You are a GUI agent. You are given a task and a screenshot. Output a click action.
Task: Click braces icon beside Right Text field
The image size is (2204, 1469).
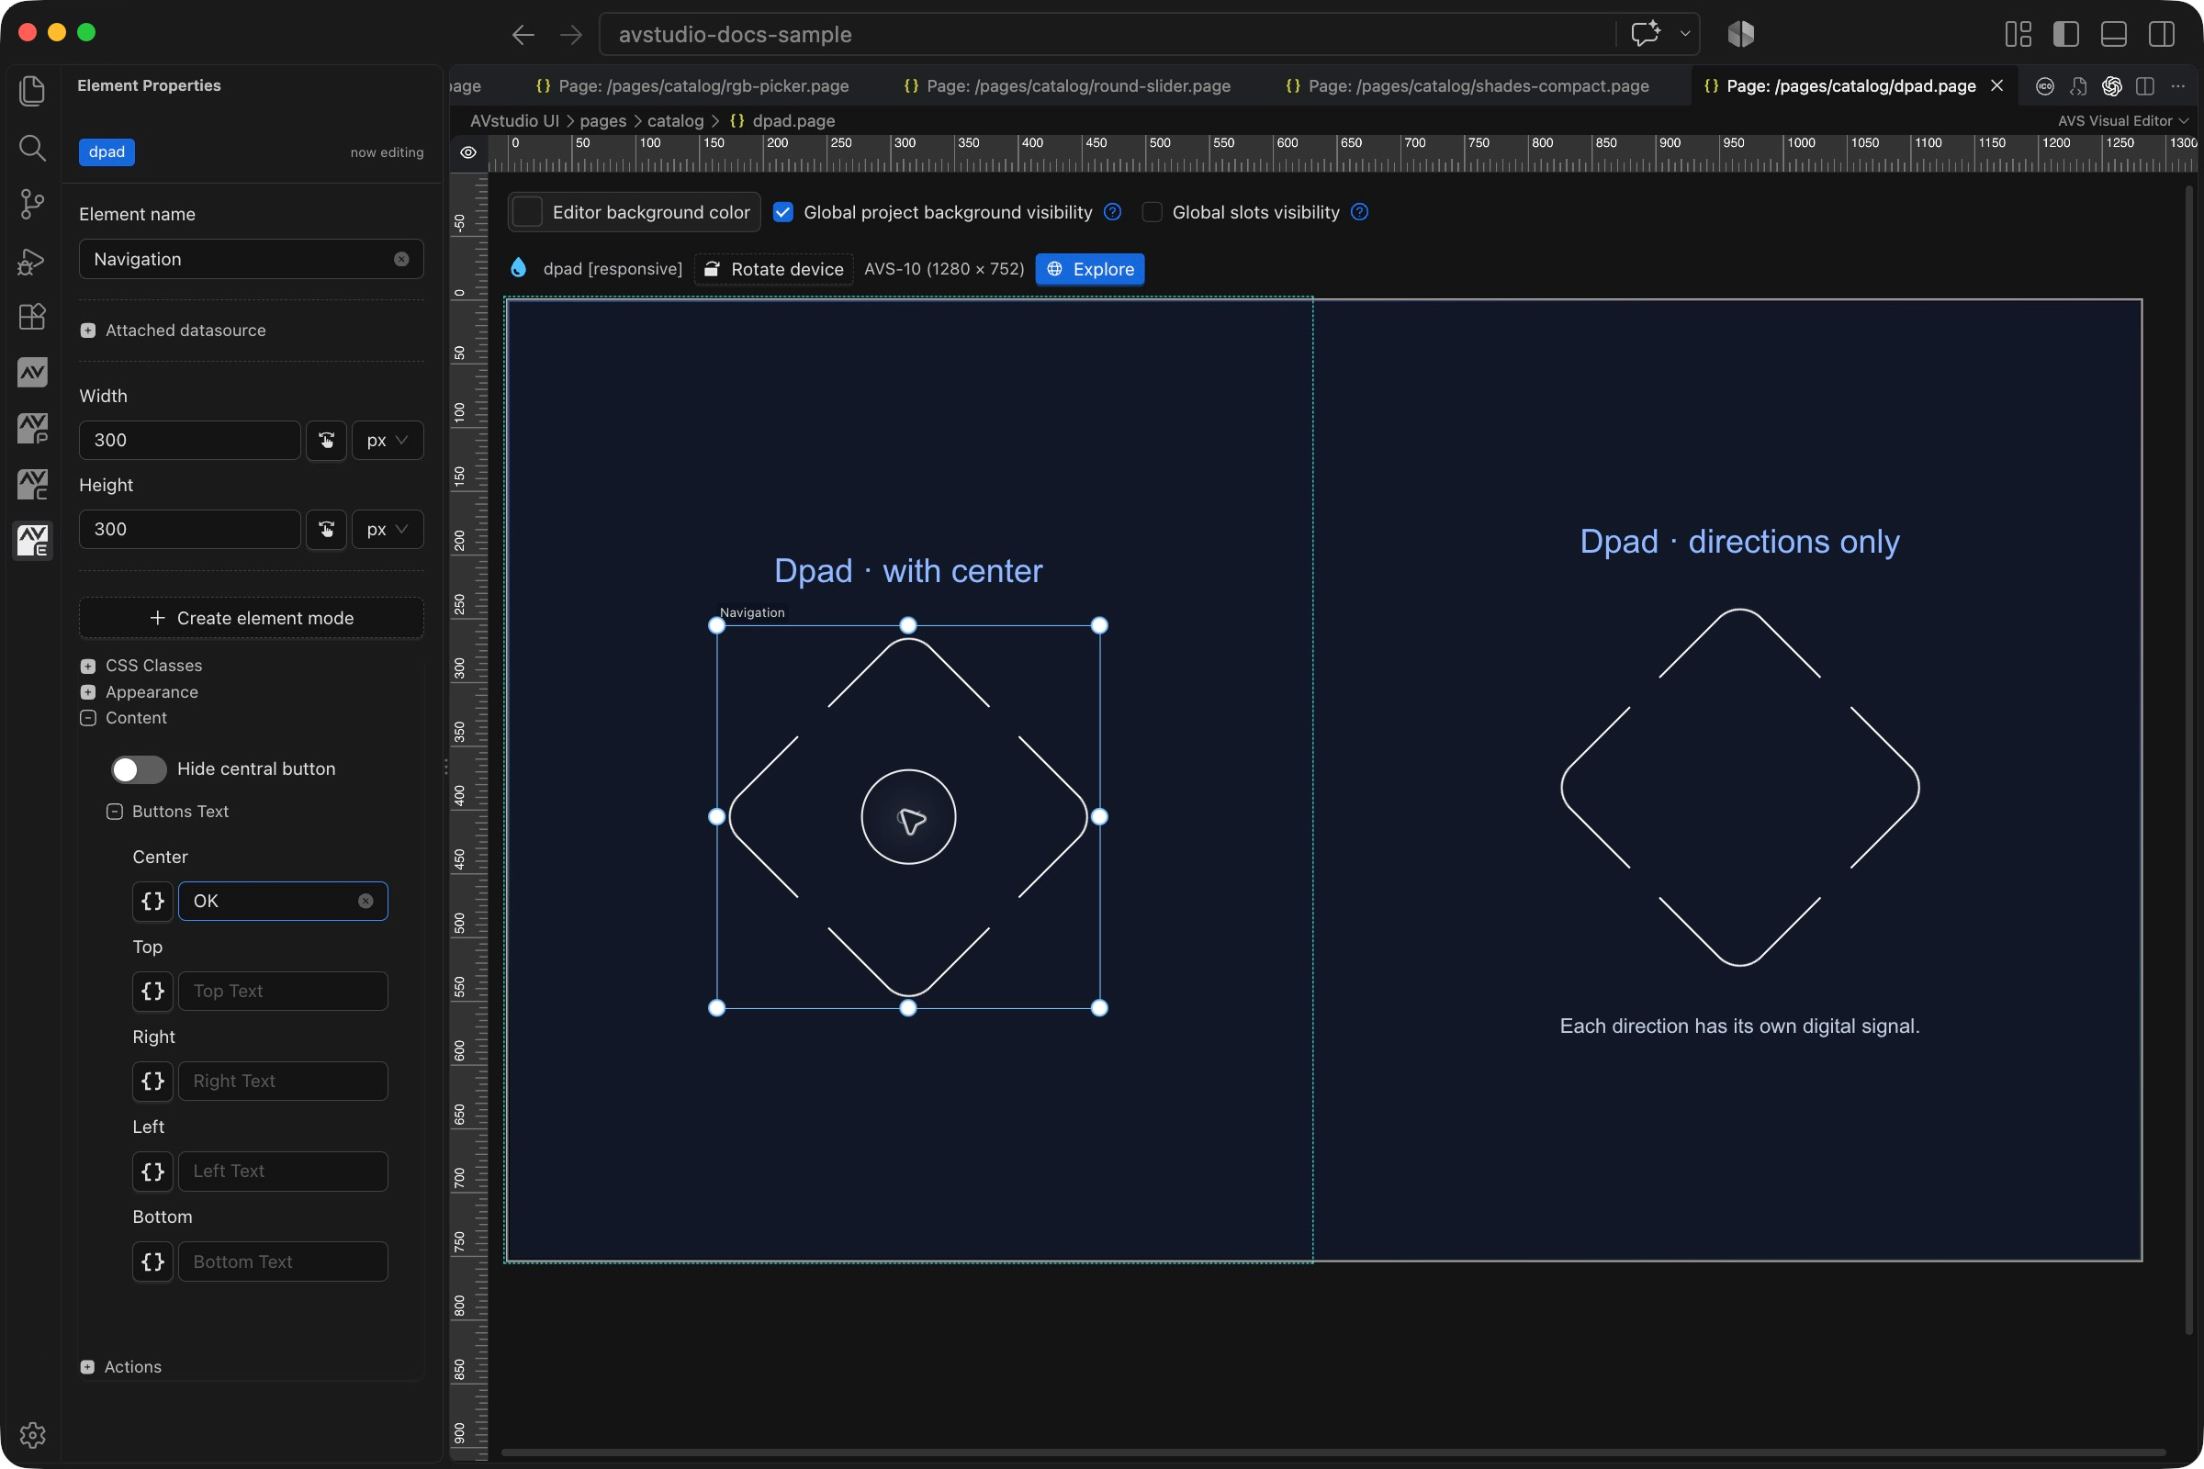(x=152, y=1082)
